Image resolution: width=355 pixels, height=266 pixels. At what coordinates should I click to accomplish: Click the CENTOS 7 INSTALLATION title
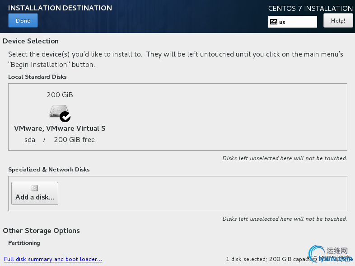click(x=310, y=9)
